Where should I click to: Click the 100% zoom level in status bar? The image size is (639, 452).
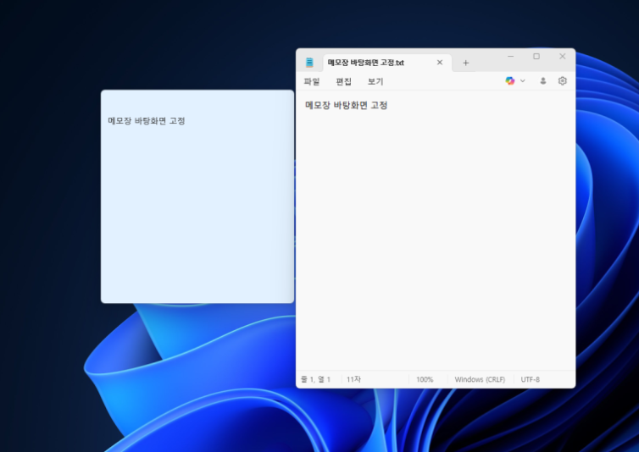pyautogui.click(x=425, y=379)
